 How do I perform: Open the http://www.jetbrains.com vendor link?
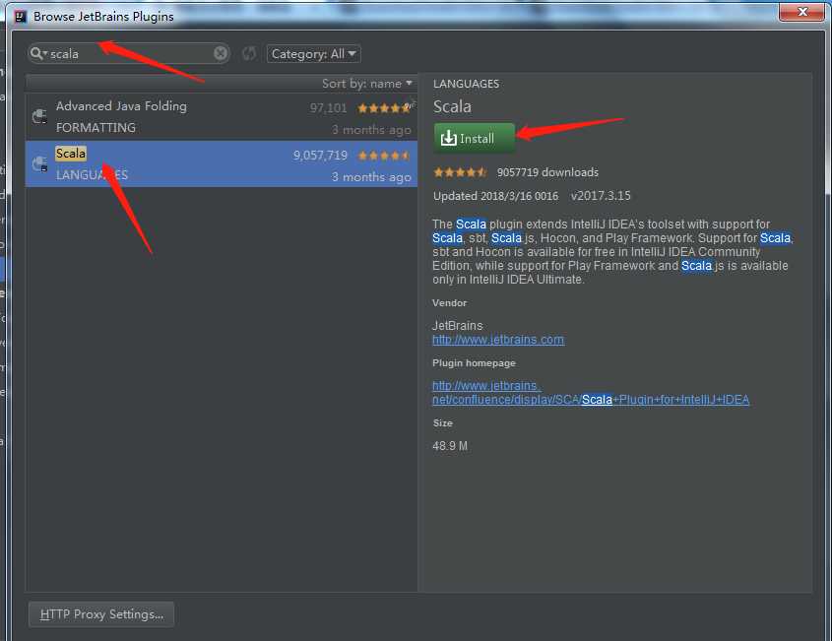(x=497, y=340)
